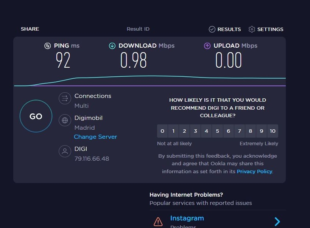Click the download arrow icon
This screenshot has width=310, height=228.
point(112,46)
